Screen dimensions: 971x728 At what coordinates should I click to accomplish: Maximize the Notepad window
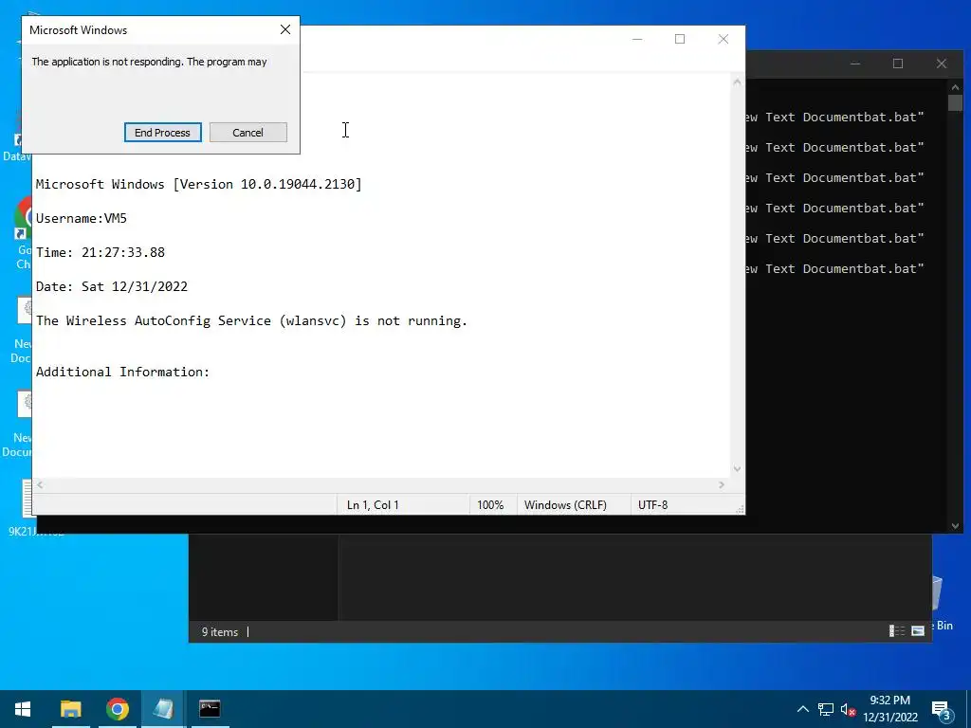tap(680, 39)
